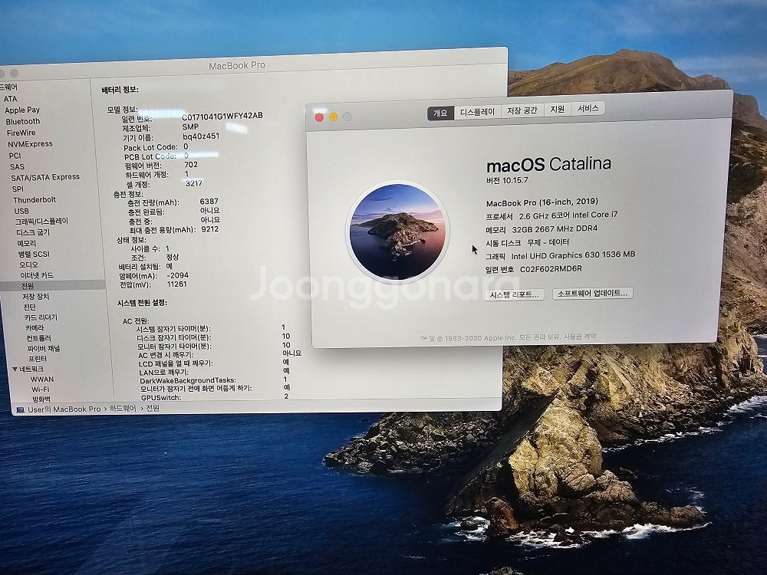Switch to the 개요 tab

point(440,113)
